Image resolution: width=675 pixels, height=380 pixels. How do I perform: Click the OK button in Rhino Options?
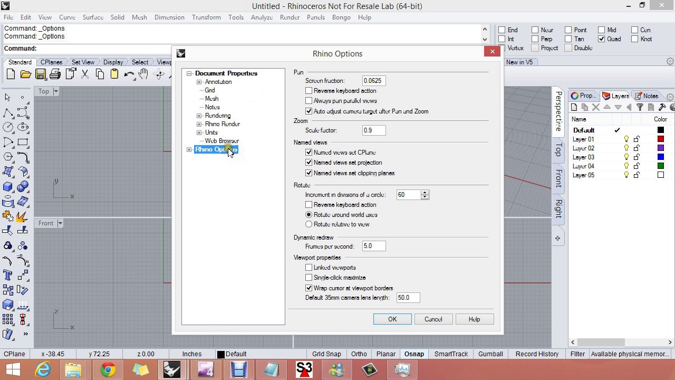pos(392,319)
